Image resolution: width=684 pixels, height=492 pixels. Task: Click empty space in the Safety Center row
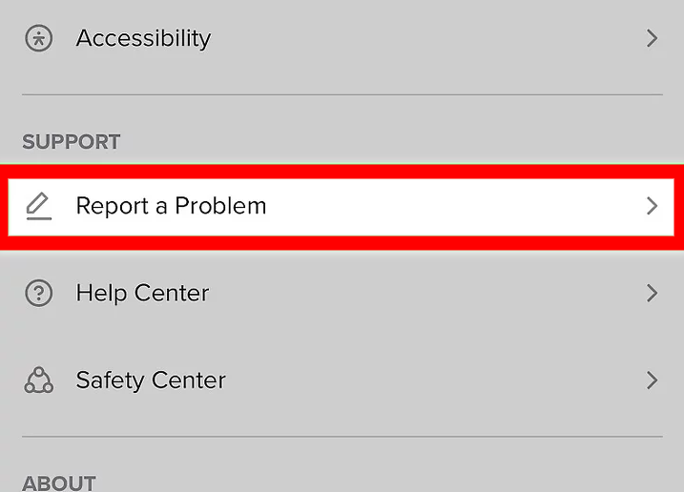(x=429, y=380)
